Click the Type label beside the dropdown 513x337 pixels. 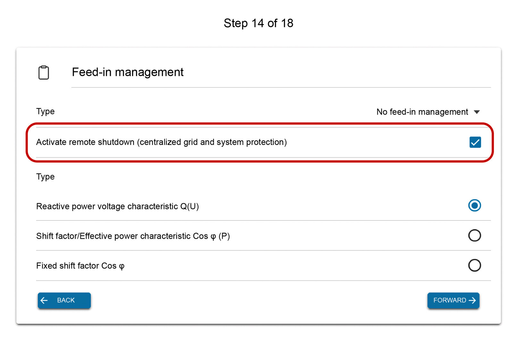45,111
